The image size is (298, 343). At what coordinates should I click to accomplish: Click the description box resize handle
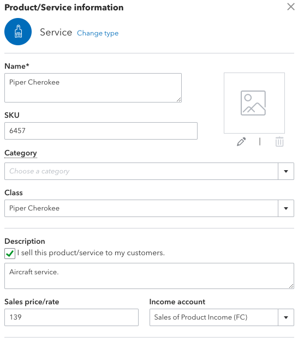pyautogui.click(x=291, y=286)
